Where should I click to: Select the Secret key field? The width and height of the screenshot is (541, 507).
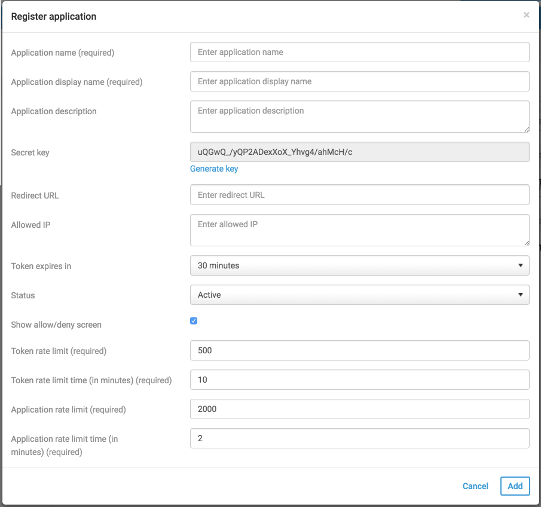(x=359, y=152)
